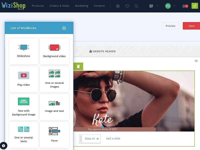
Task: Select the Text with background image block
Action: (x=23, y=107)
